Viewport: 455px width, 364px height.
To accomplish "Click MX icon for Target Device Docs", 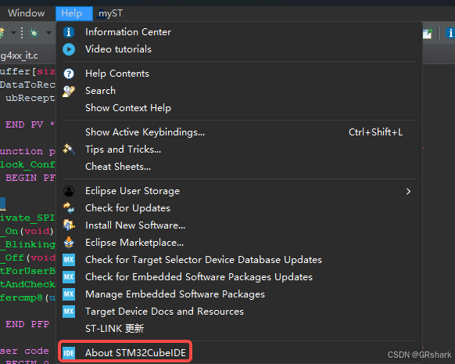I will [x=69, y=312].
